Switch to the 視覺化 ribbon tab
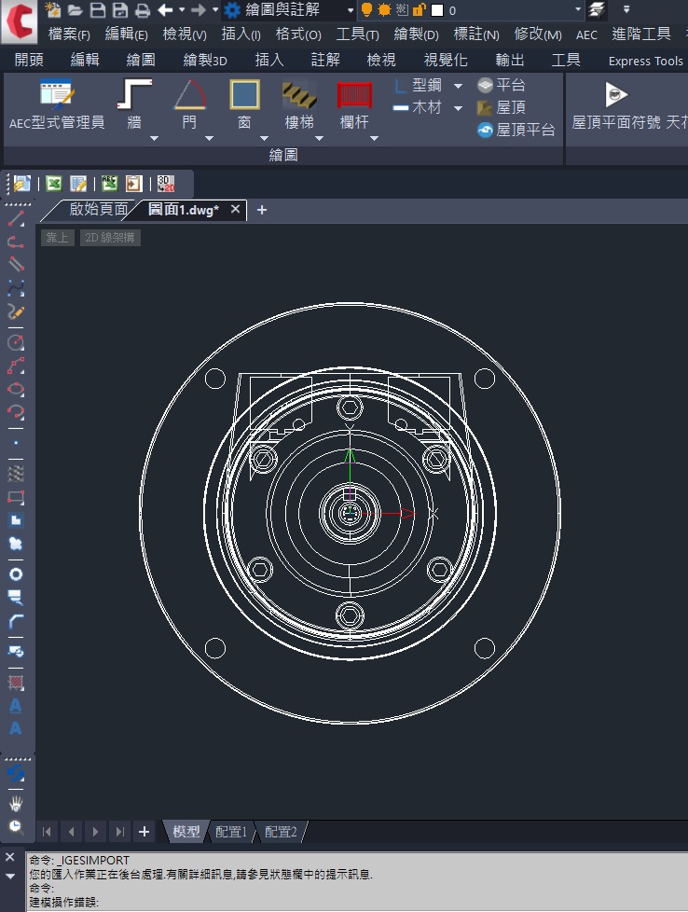The width and height of the screenshot is (688, 912). (446, 60)
